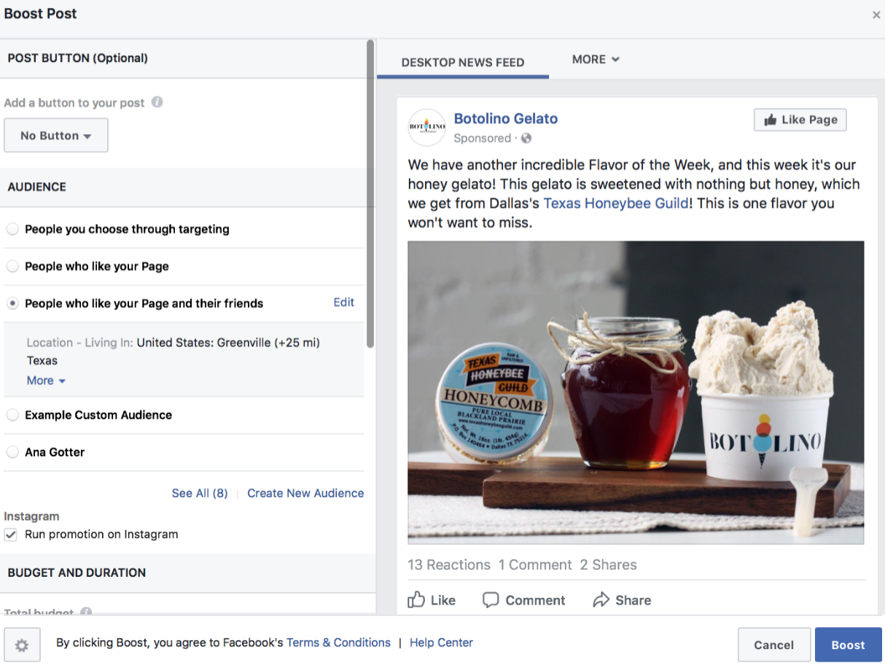This screenshot has height=668, width=885.
Task: Click the Share arrow icon
Action: coord(601,600)
